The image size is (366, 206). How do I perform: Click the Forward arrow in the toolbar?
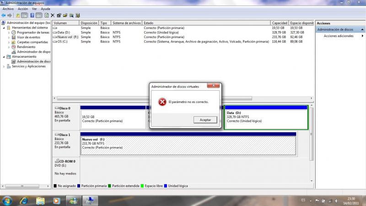click(x=10, y=16)
